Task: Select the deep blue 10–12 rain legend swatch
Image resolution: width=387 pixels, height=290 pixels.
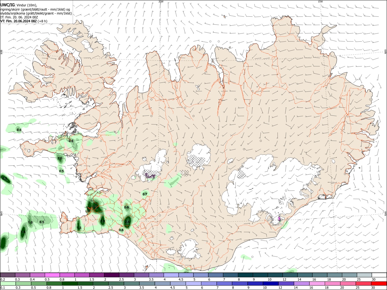Action: [271, 283]
